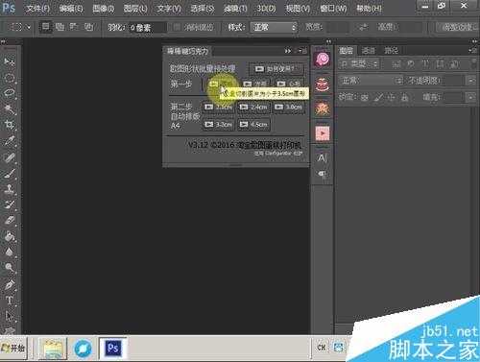Select the Clone Stamp tool
Image resolution: width=480 pixels, height=362 pixels.
(x=10, y=188)
